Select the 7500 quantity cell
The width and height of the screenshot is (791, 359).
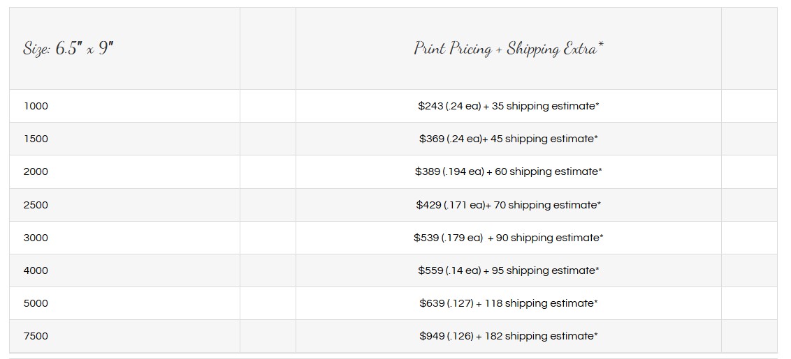coord(36,336)
